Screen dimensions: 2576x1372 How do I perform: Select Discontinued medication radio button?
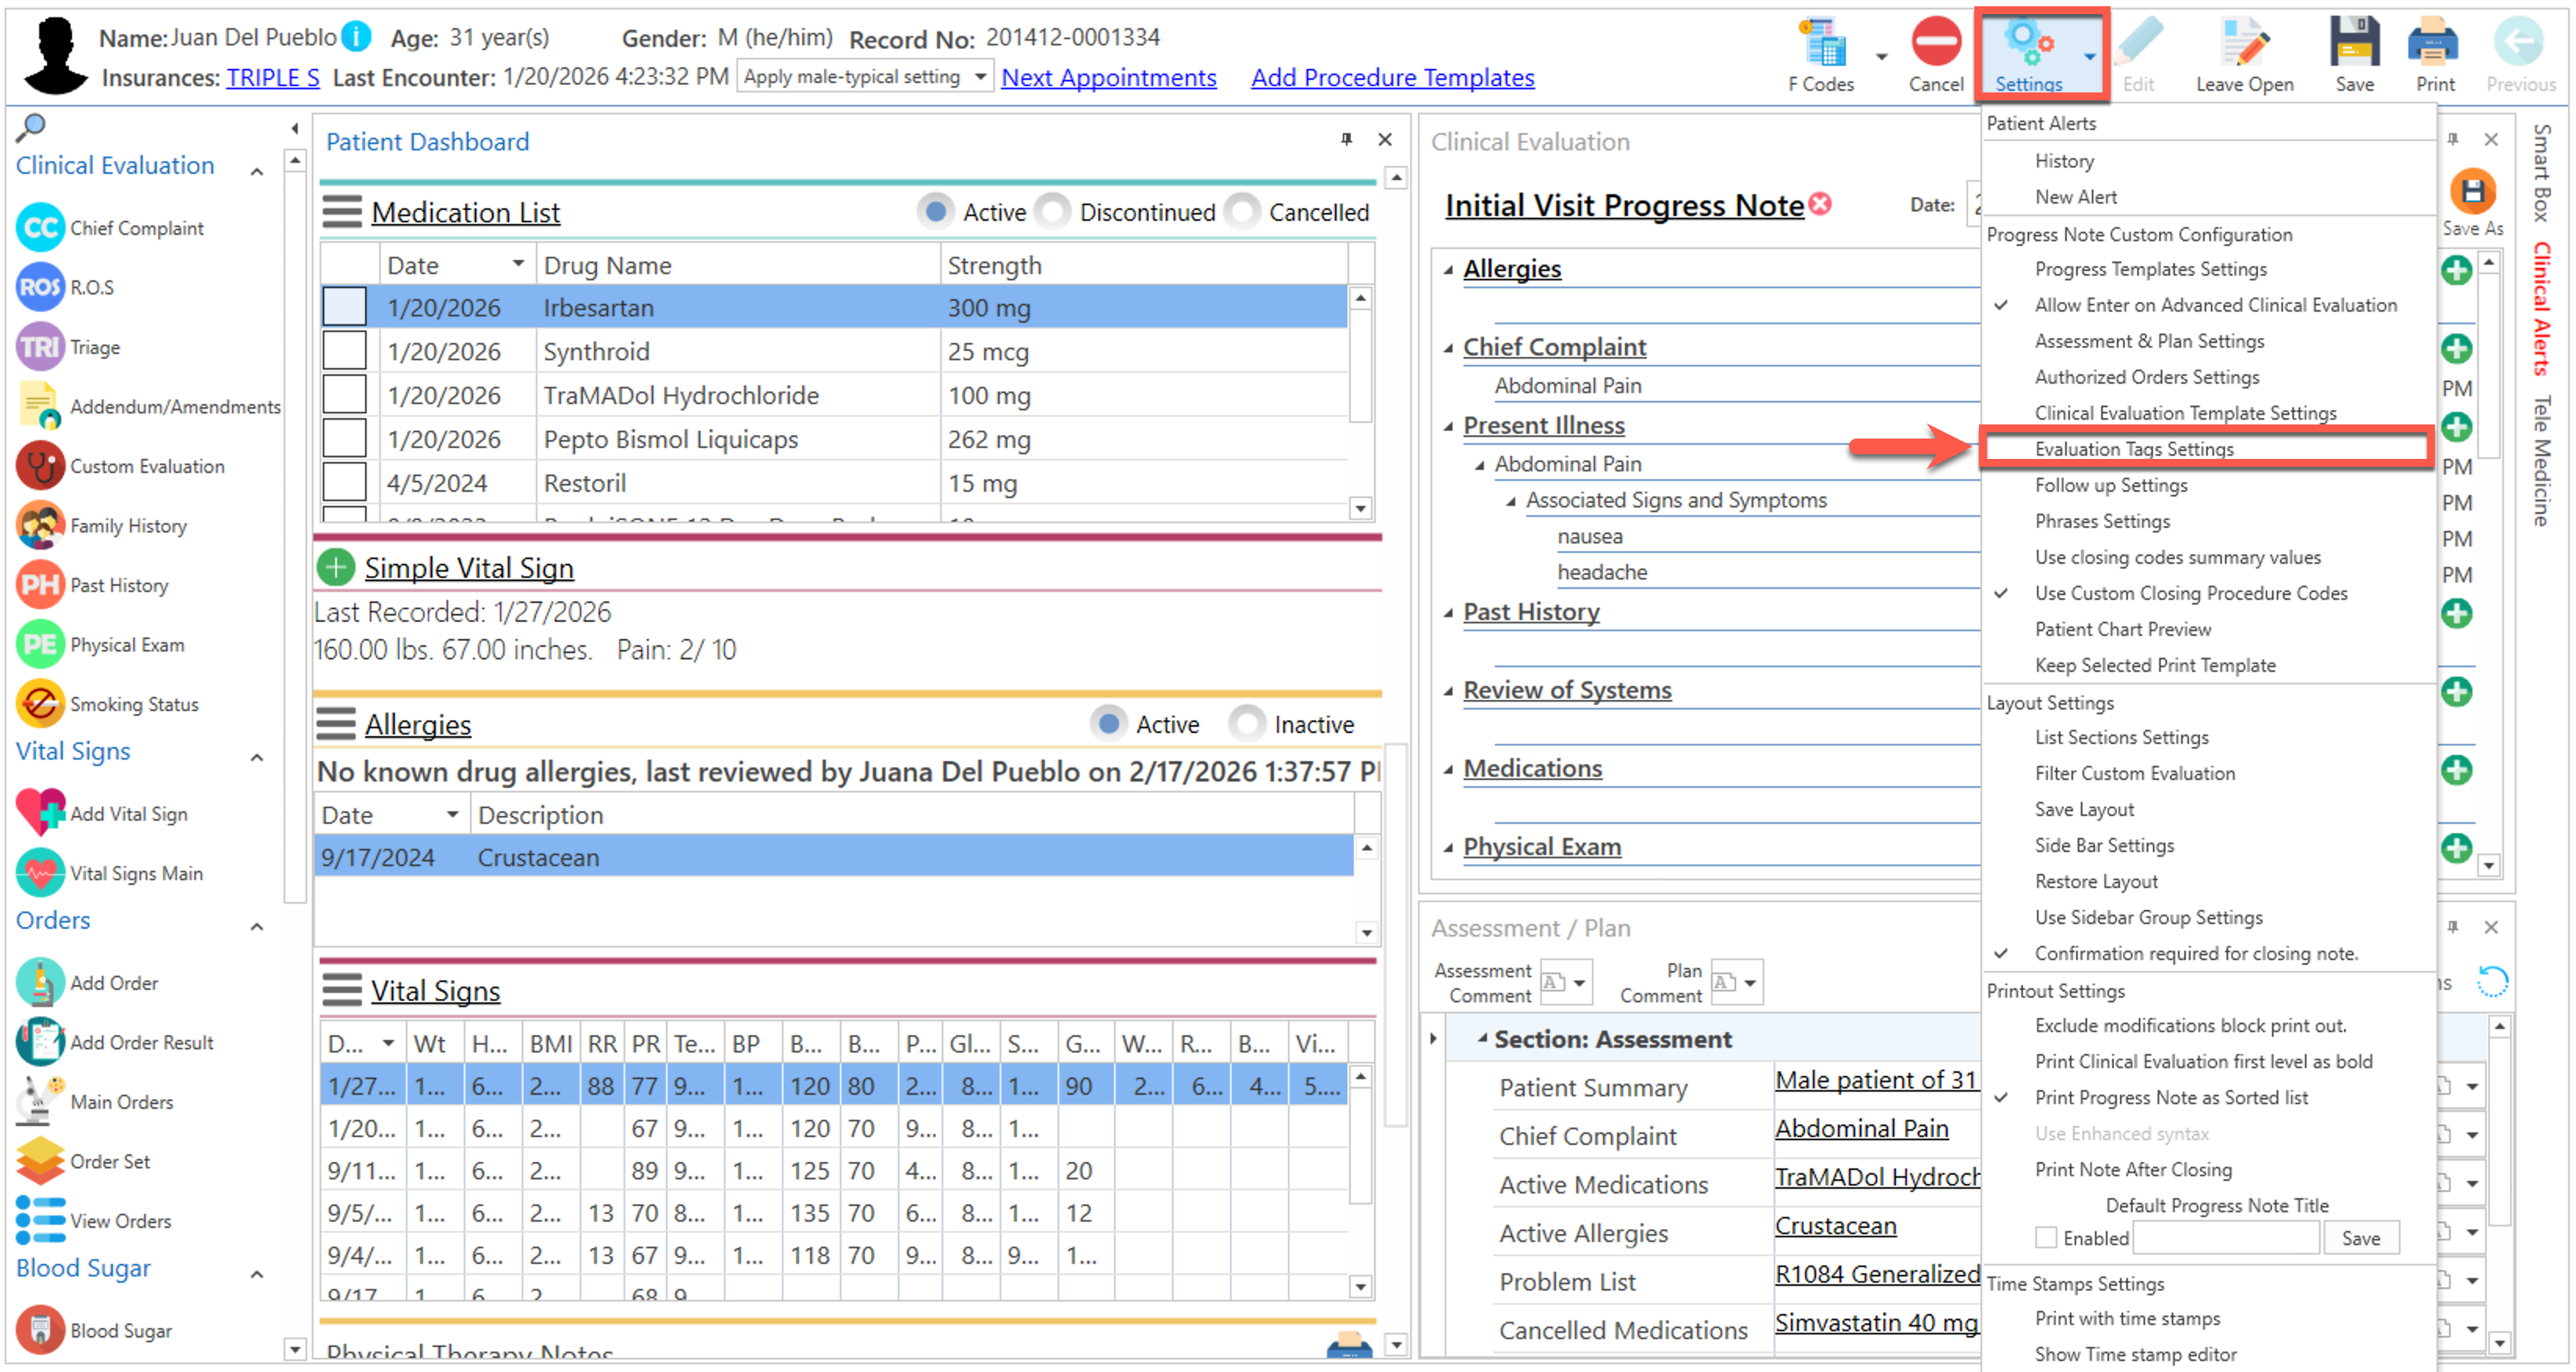pos(1052,212)
